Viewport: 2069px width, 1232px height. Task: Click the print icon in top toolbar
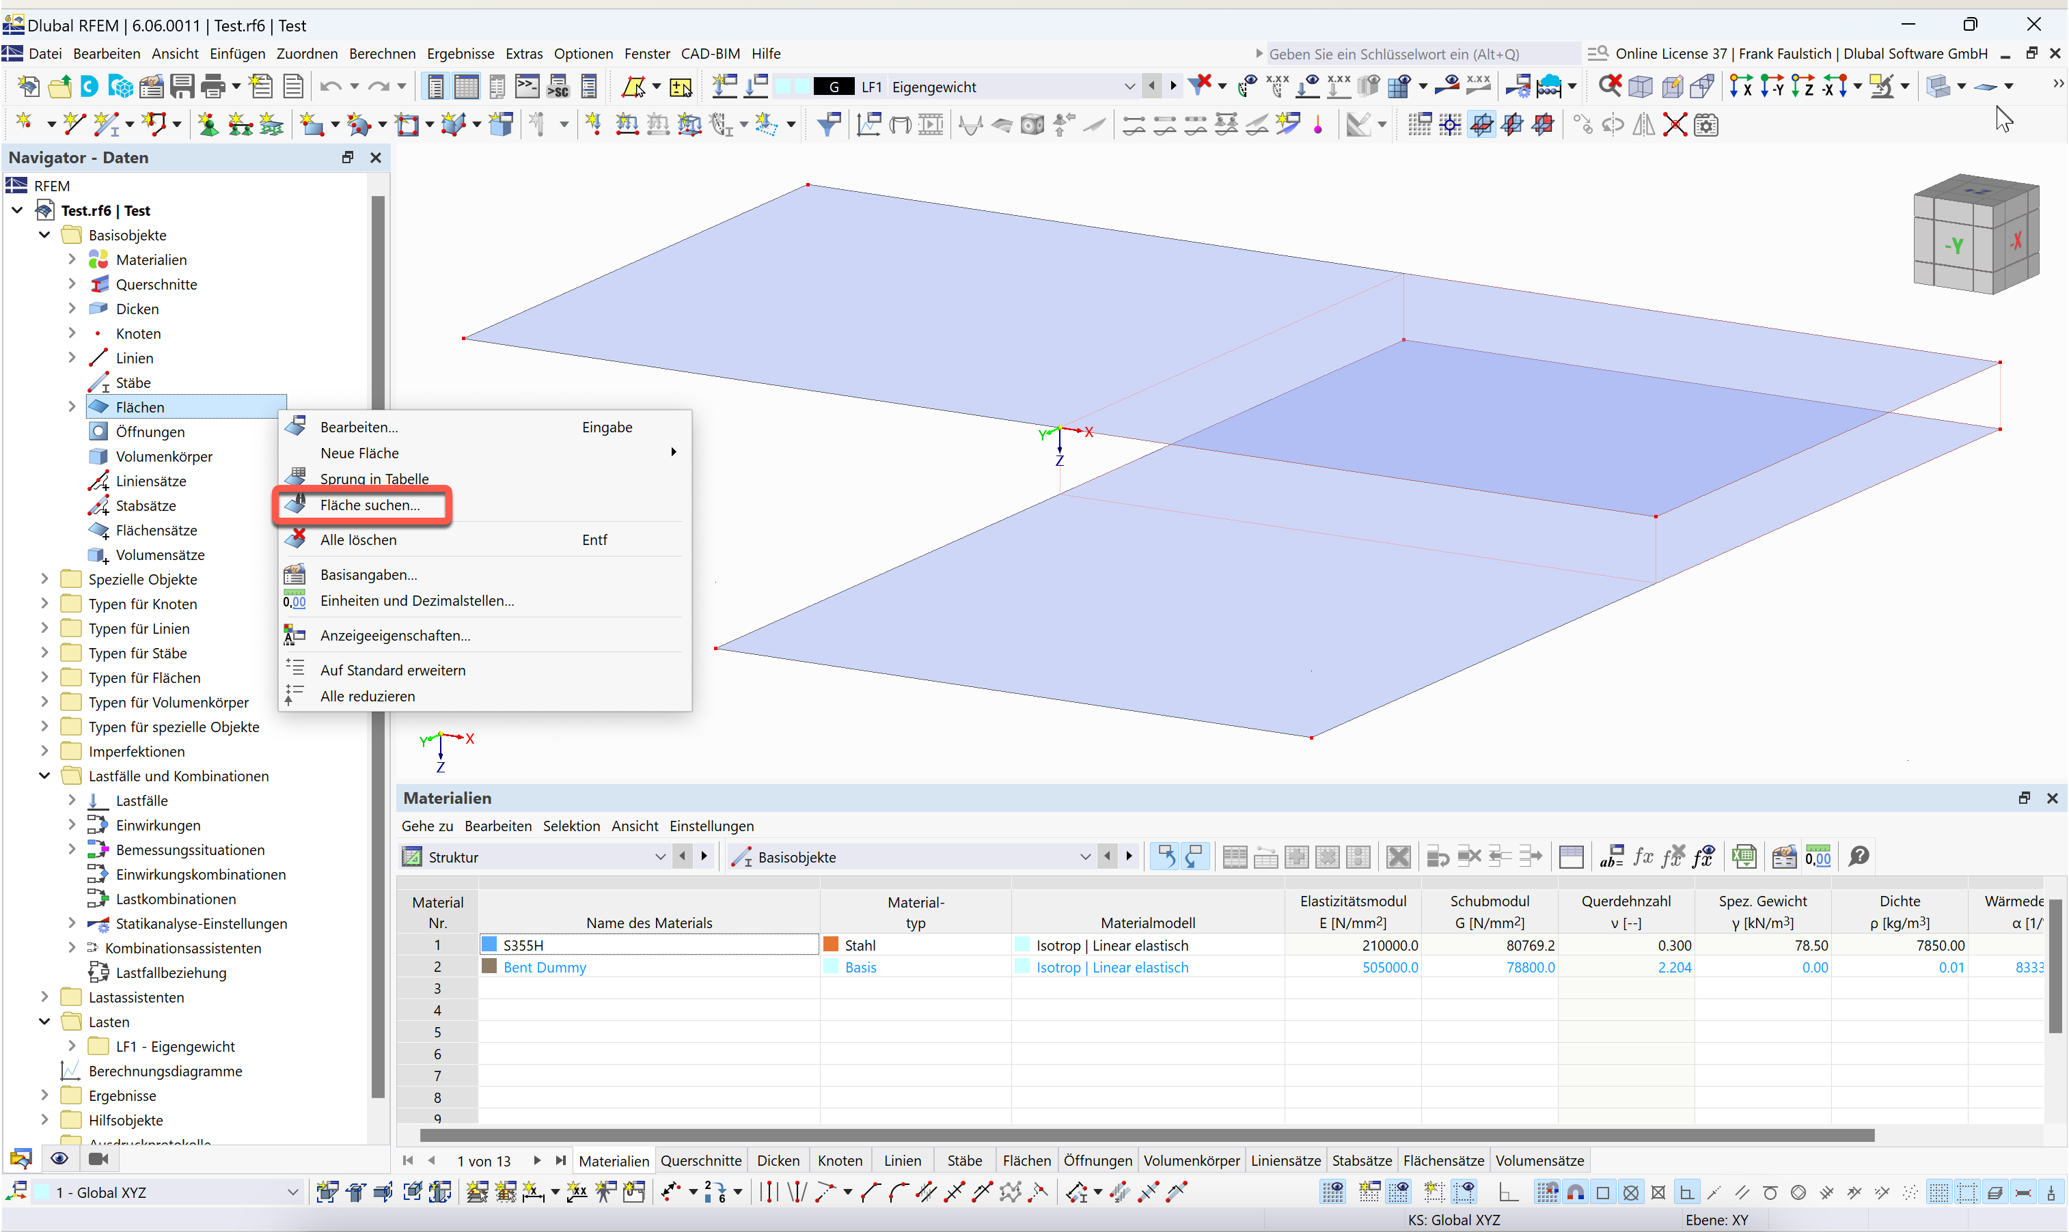coord(213,86)
